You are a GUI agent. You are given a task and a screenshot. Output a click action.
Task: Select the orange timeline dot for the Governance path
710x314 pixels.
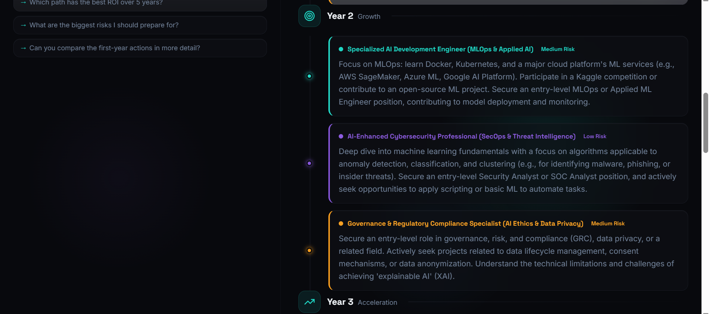(309, 250)
